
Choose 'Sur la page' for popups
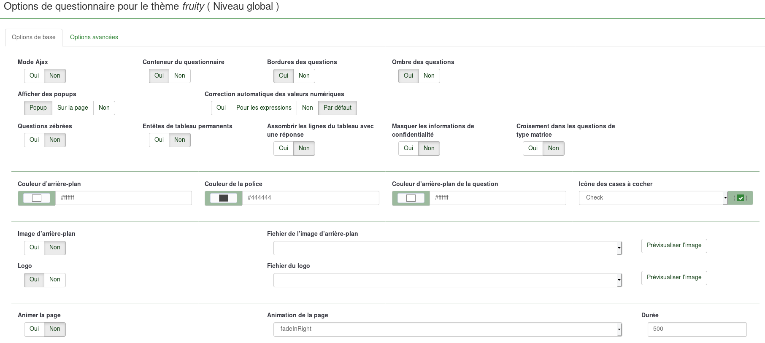pos(73,108)
